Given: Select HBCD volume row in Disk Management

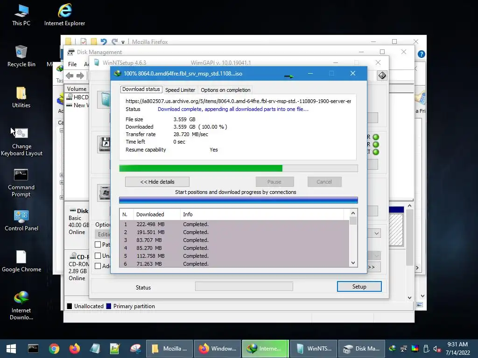Looking at the screenshot, I should [77, 97].
